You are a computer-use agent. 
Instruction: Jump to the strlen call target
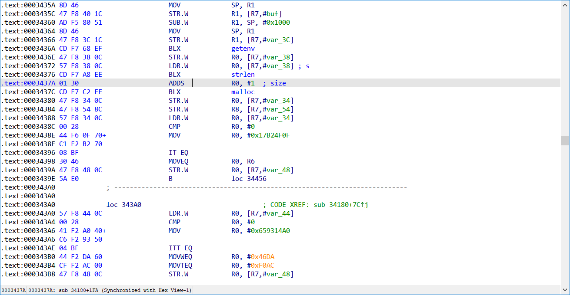[243, 75]
